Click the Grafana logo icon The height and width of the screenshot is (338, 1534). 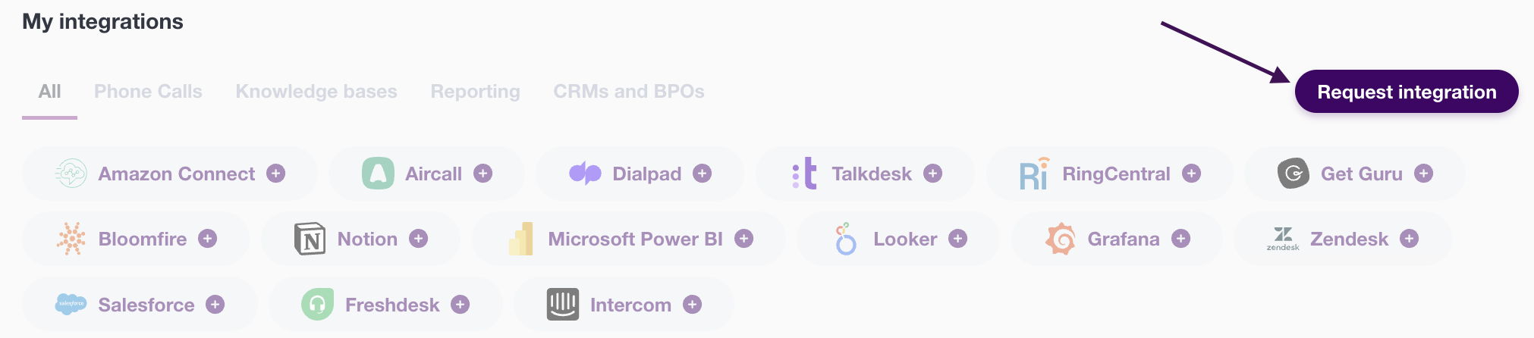[x=1061, y=239]
